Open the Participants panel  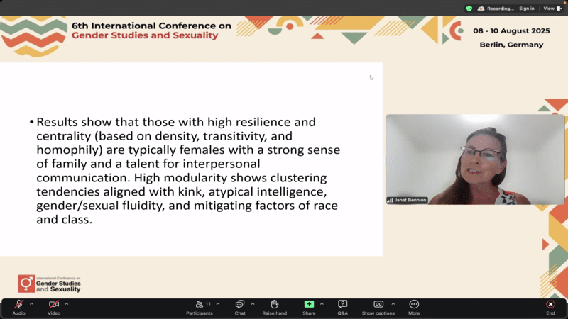point(200,304)
